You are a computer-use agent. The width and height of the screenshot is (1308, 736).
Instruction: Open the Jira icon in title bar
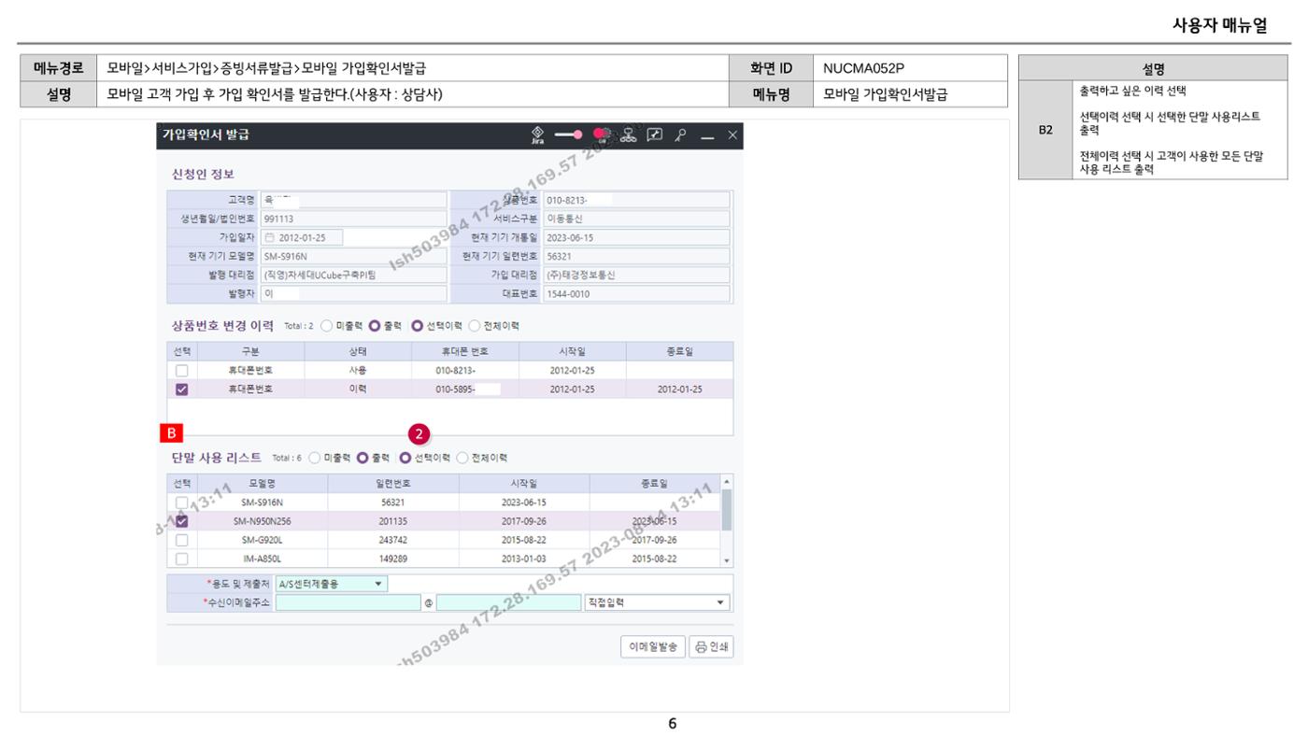coord(537,135)
